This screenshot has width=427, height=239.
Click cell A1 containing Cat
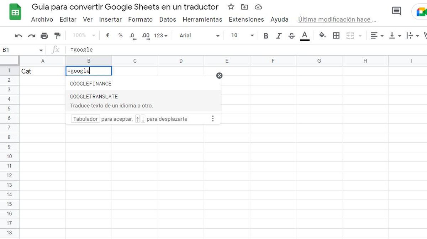[x=43, y=71]
